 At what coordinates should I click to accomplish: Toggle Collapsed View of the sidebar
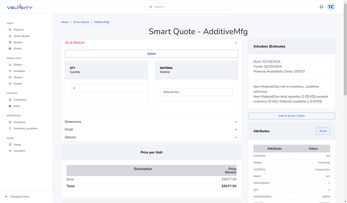tap(17, 197)
